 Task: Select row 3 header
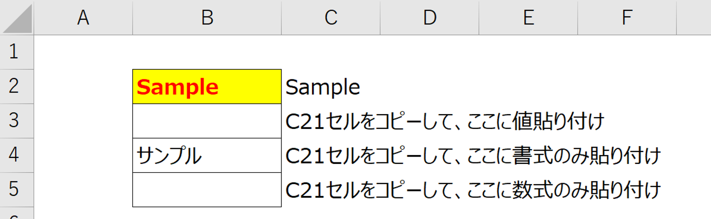point(17,121)
